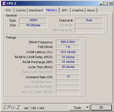View the SPD tab
The width and height of the screenshot is (114, 112).
pyautogui.click(x=64, y=10)
